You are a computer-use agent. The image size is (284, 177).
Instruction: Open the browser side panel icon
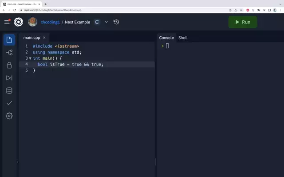click(269, 10)
